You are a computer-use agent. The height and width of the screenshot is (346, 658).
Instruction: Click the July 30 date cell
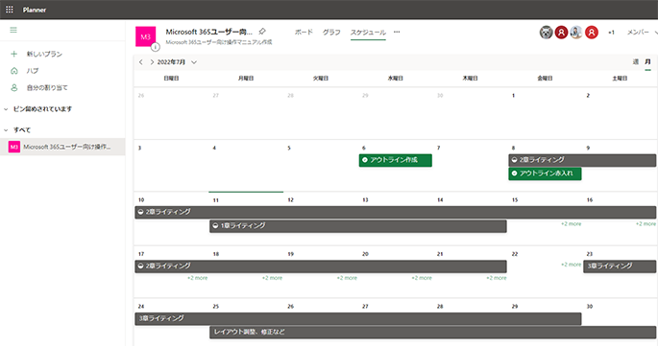(620, 323)
